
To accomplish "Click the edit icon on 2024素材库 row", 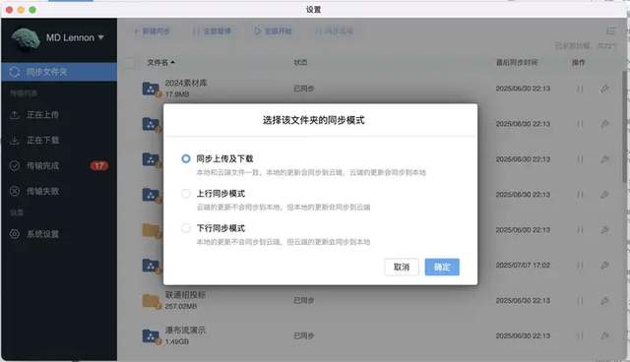I will [604, 89].
